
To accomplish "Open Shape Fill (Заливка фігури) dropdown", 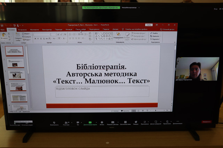I will 139,33.
